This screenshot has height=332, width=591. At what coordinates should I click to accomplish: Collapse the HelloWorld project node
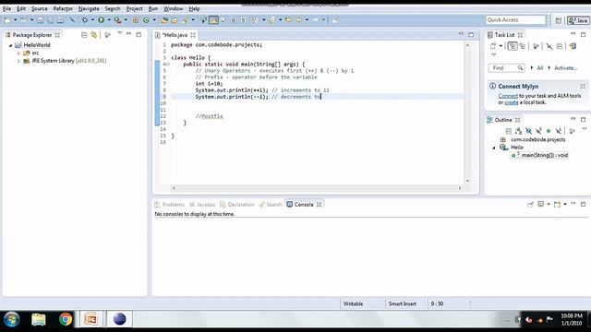click(10, 45)
